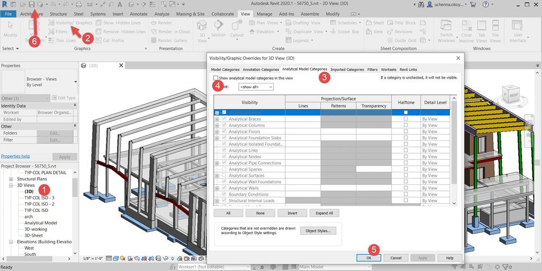Check Halftone box for Analytical Floors

tap(406, 131)
